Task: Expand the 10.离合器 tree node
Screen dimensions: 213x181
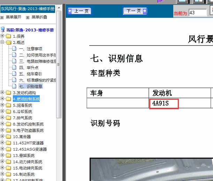Action: [2, 136]
